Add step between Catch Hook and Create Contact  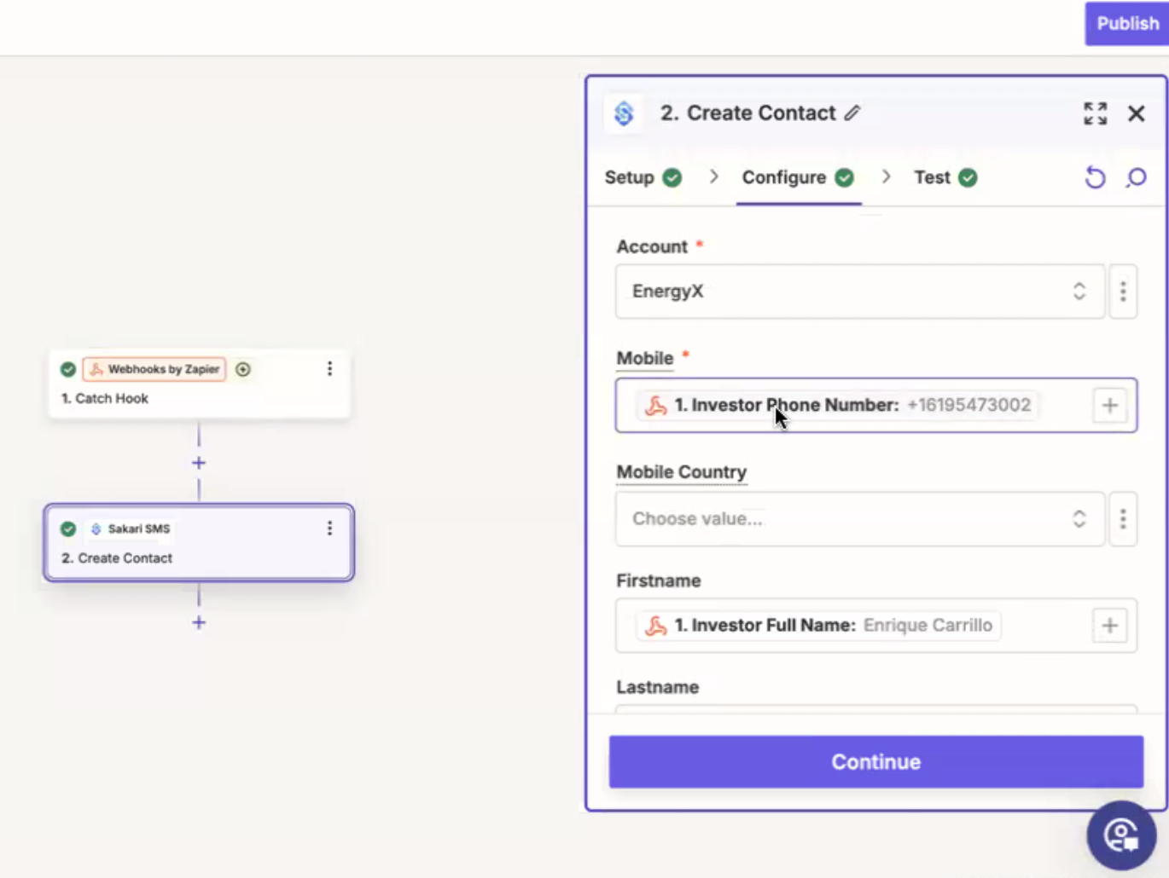pyautogui.click(x=199, y=463)
